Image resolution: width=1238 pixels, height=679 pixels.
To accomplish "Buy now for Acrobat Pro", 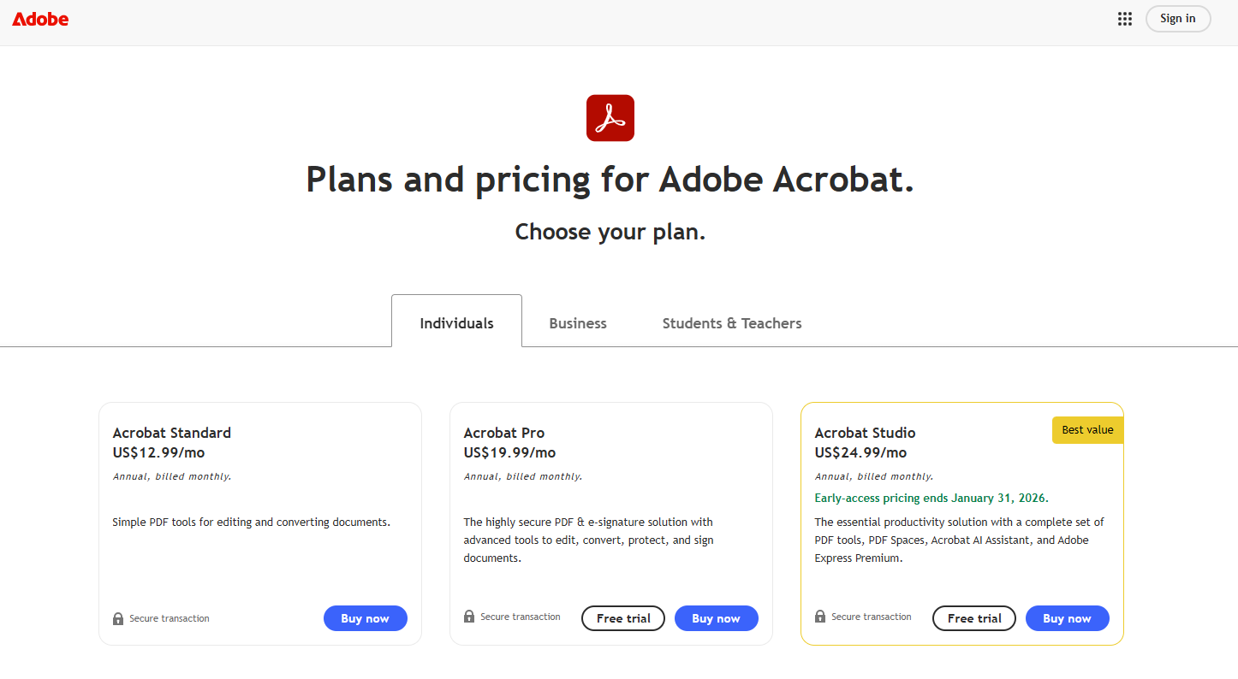I will coord(716,617).
